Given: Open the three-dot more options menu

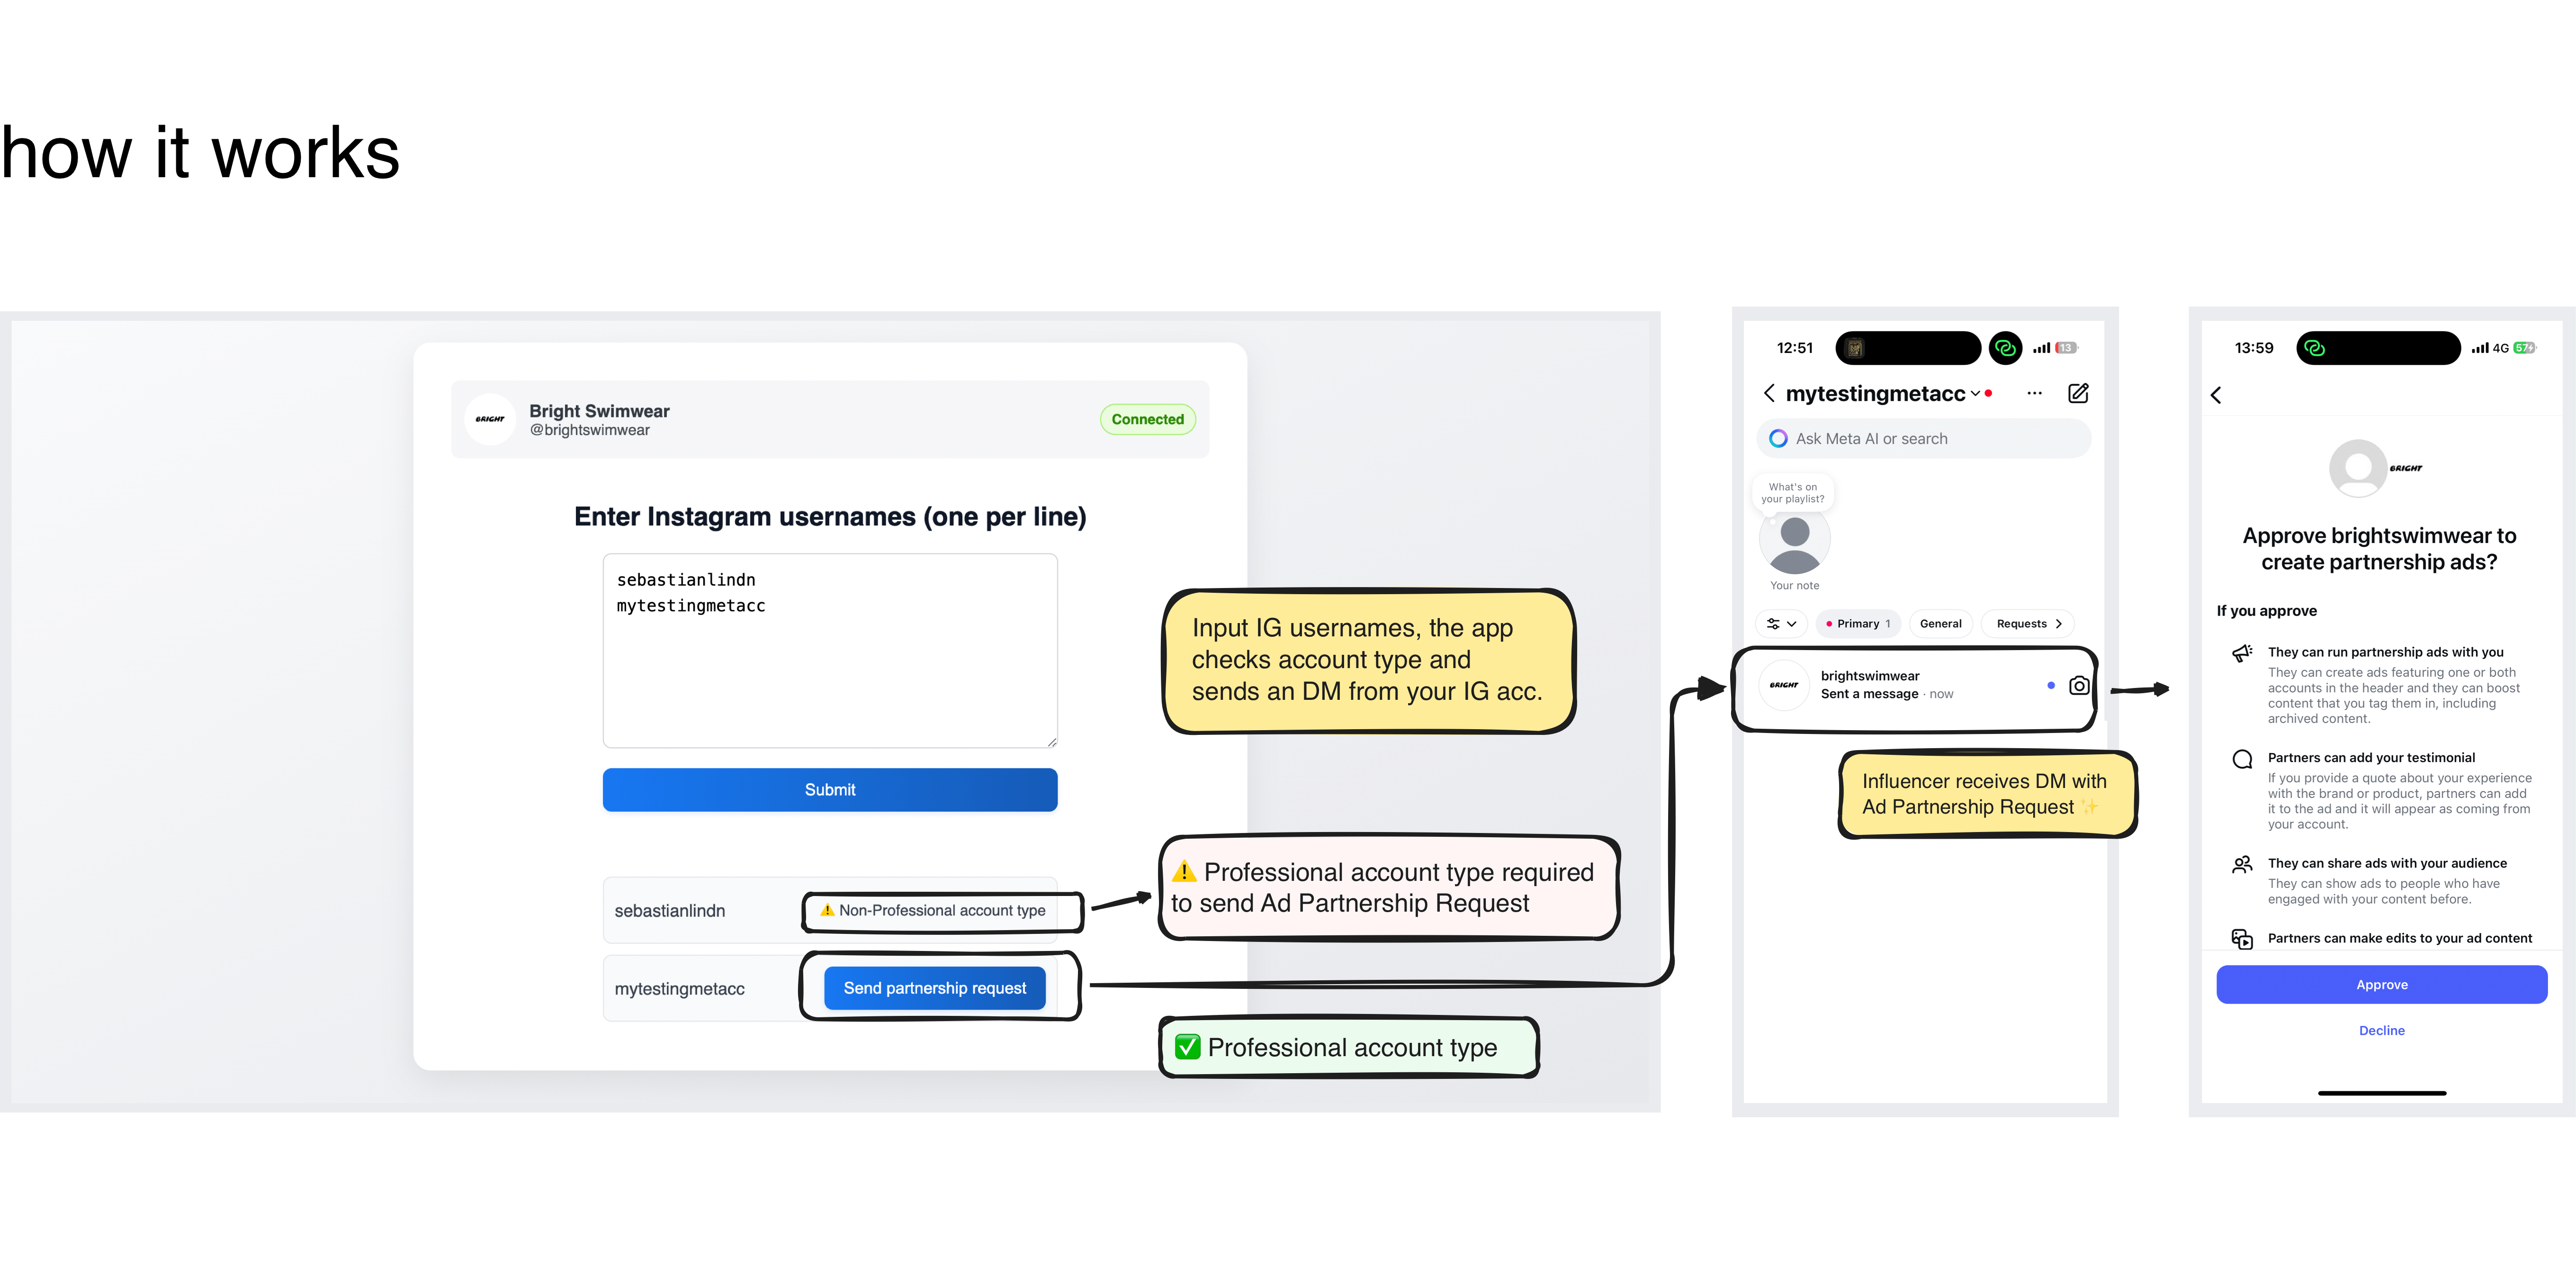Looking at the screenshot, I should (x=2034, y=393).
